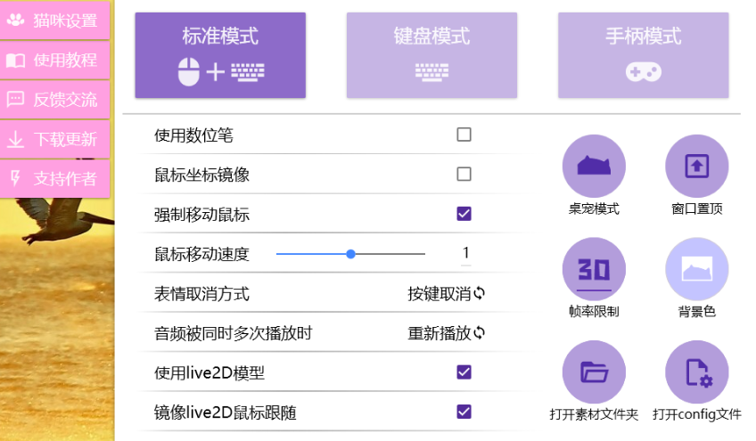Click the 打开config文件 icon
756x441 pixels.
tap(696, 372)
